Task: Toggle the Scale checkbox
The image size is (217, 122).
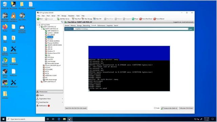Action: coord(155,108)
